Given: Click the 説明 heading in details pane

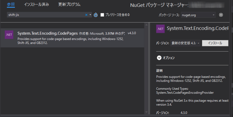Looking at the screenshot, I should (159, 71).
